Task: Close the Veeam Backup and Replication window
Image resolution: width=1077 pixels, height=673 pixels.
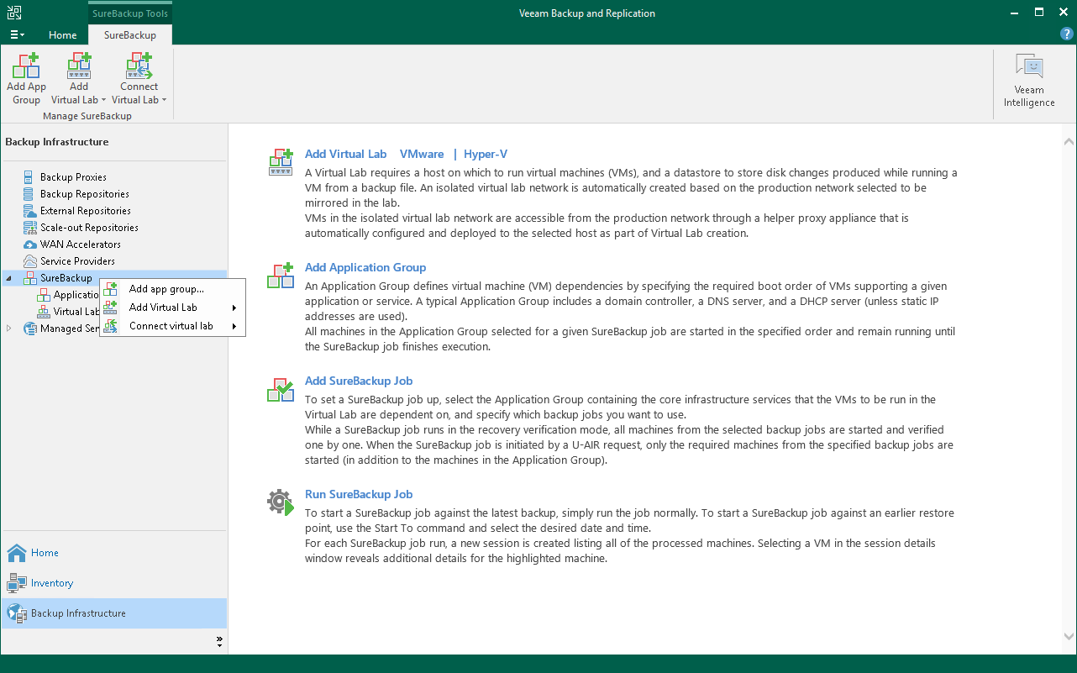Action: [x=1062, y=13]
